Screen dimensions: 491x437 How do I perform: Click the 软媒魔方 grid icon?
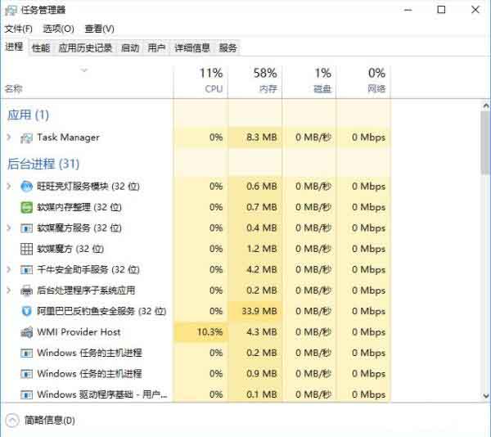pos(26,249)
